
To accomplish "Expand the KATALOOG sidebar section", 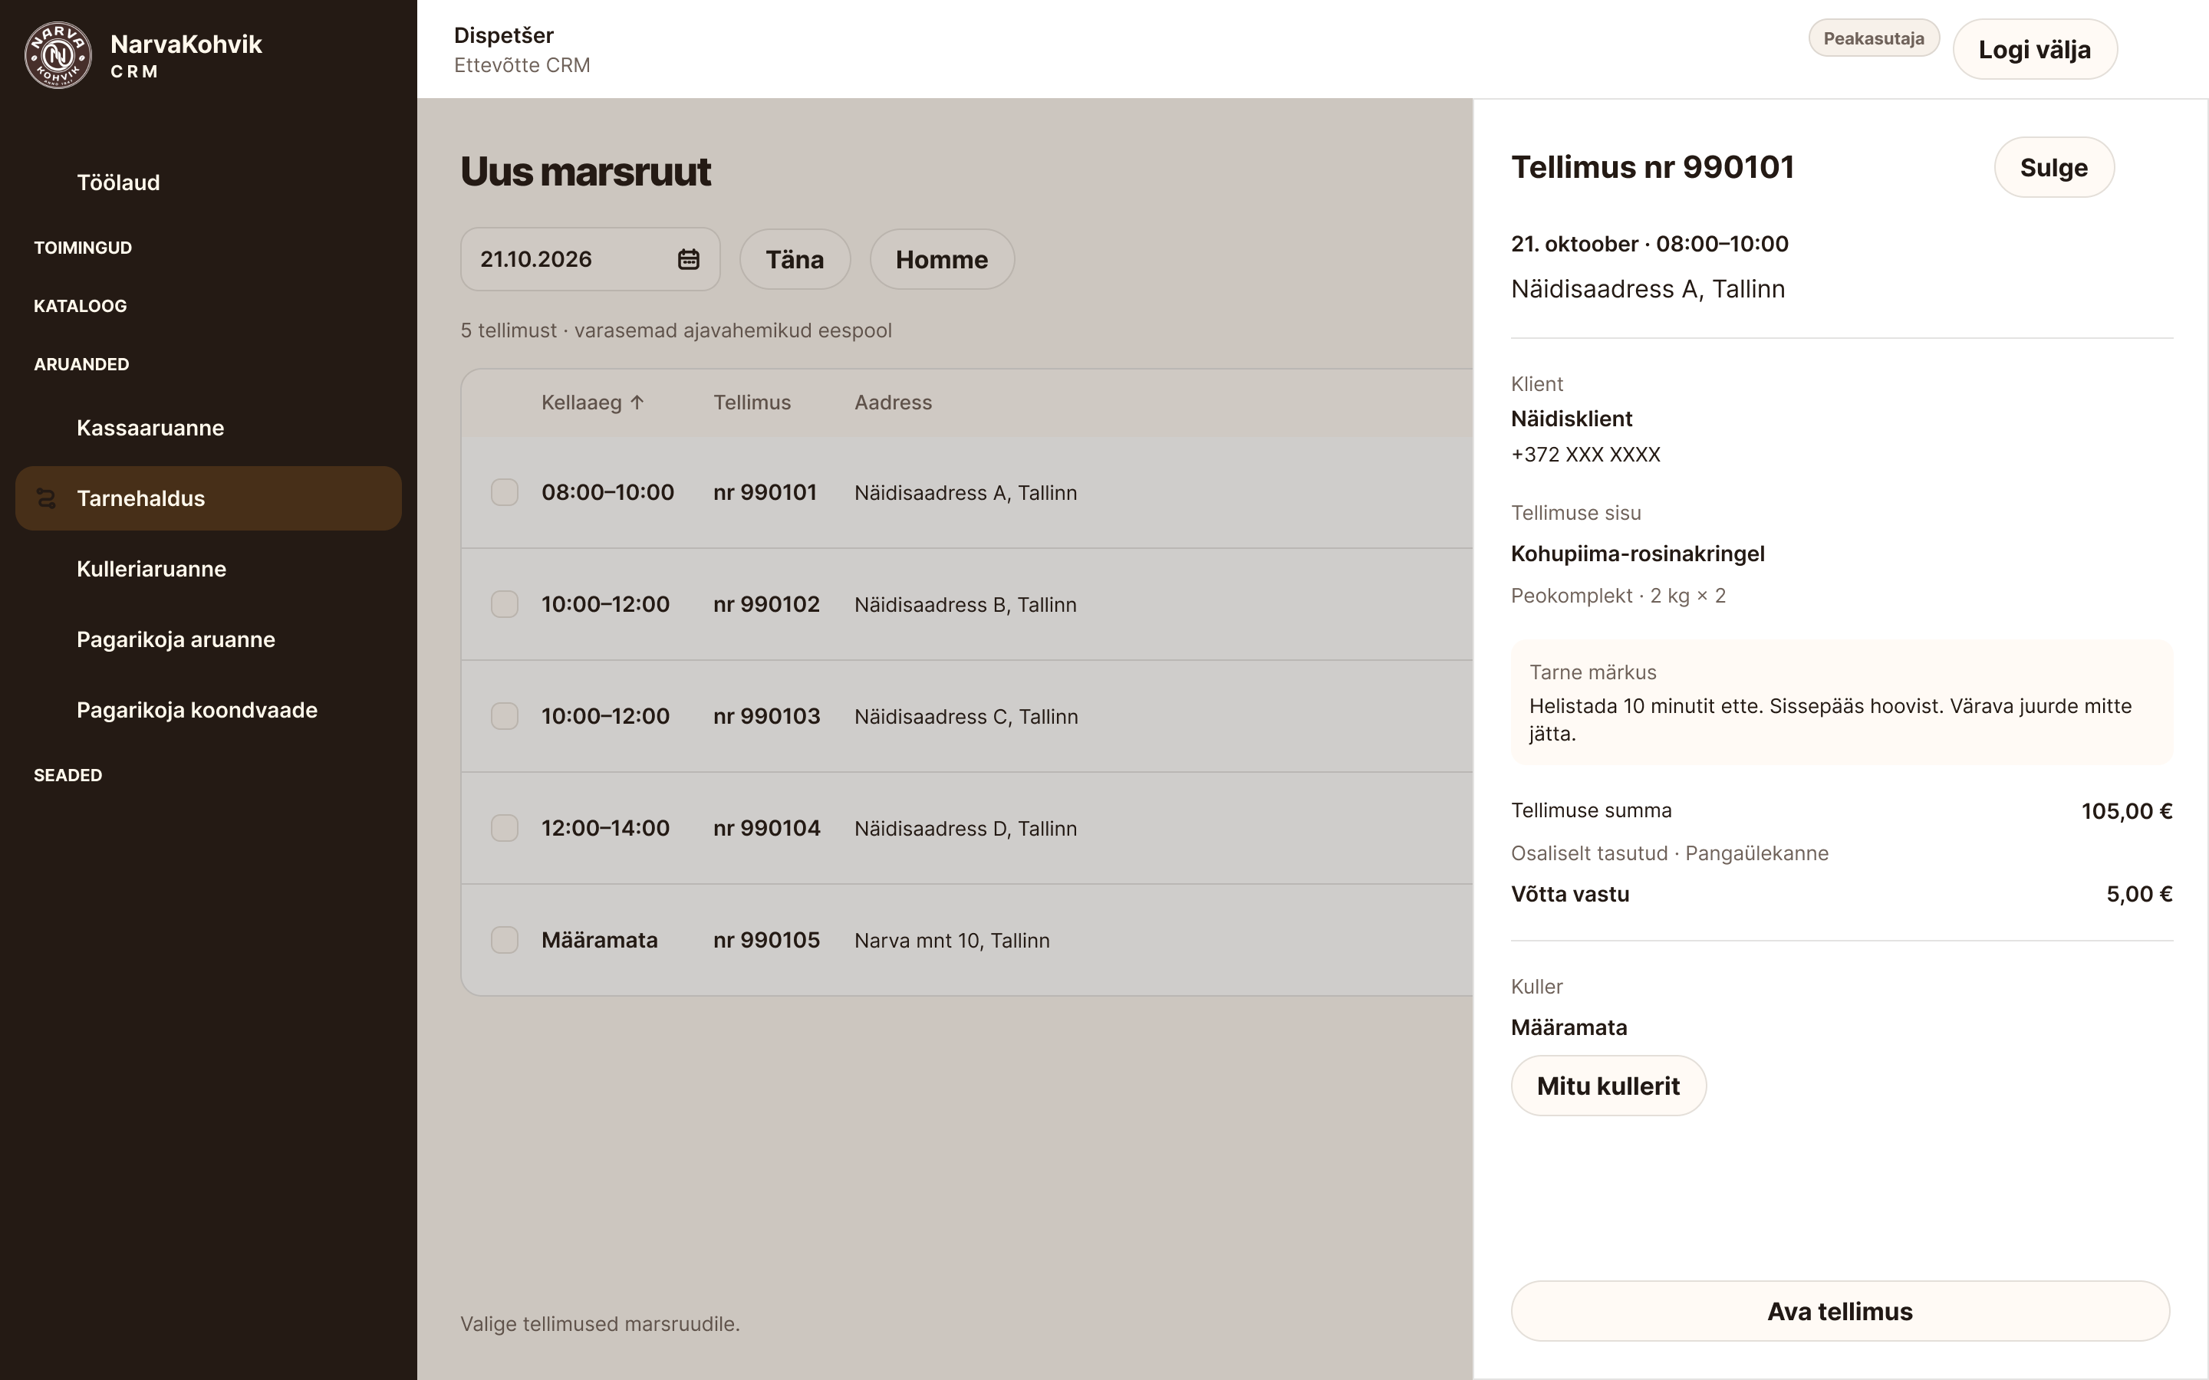I will [81, 306].
